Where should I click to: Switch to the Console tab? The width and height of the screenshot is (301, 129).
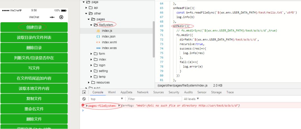[x=98, y=92]
